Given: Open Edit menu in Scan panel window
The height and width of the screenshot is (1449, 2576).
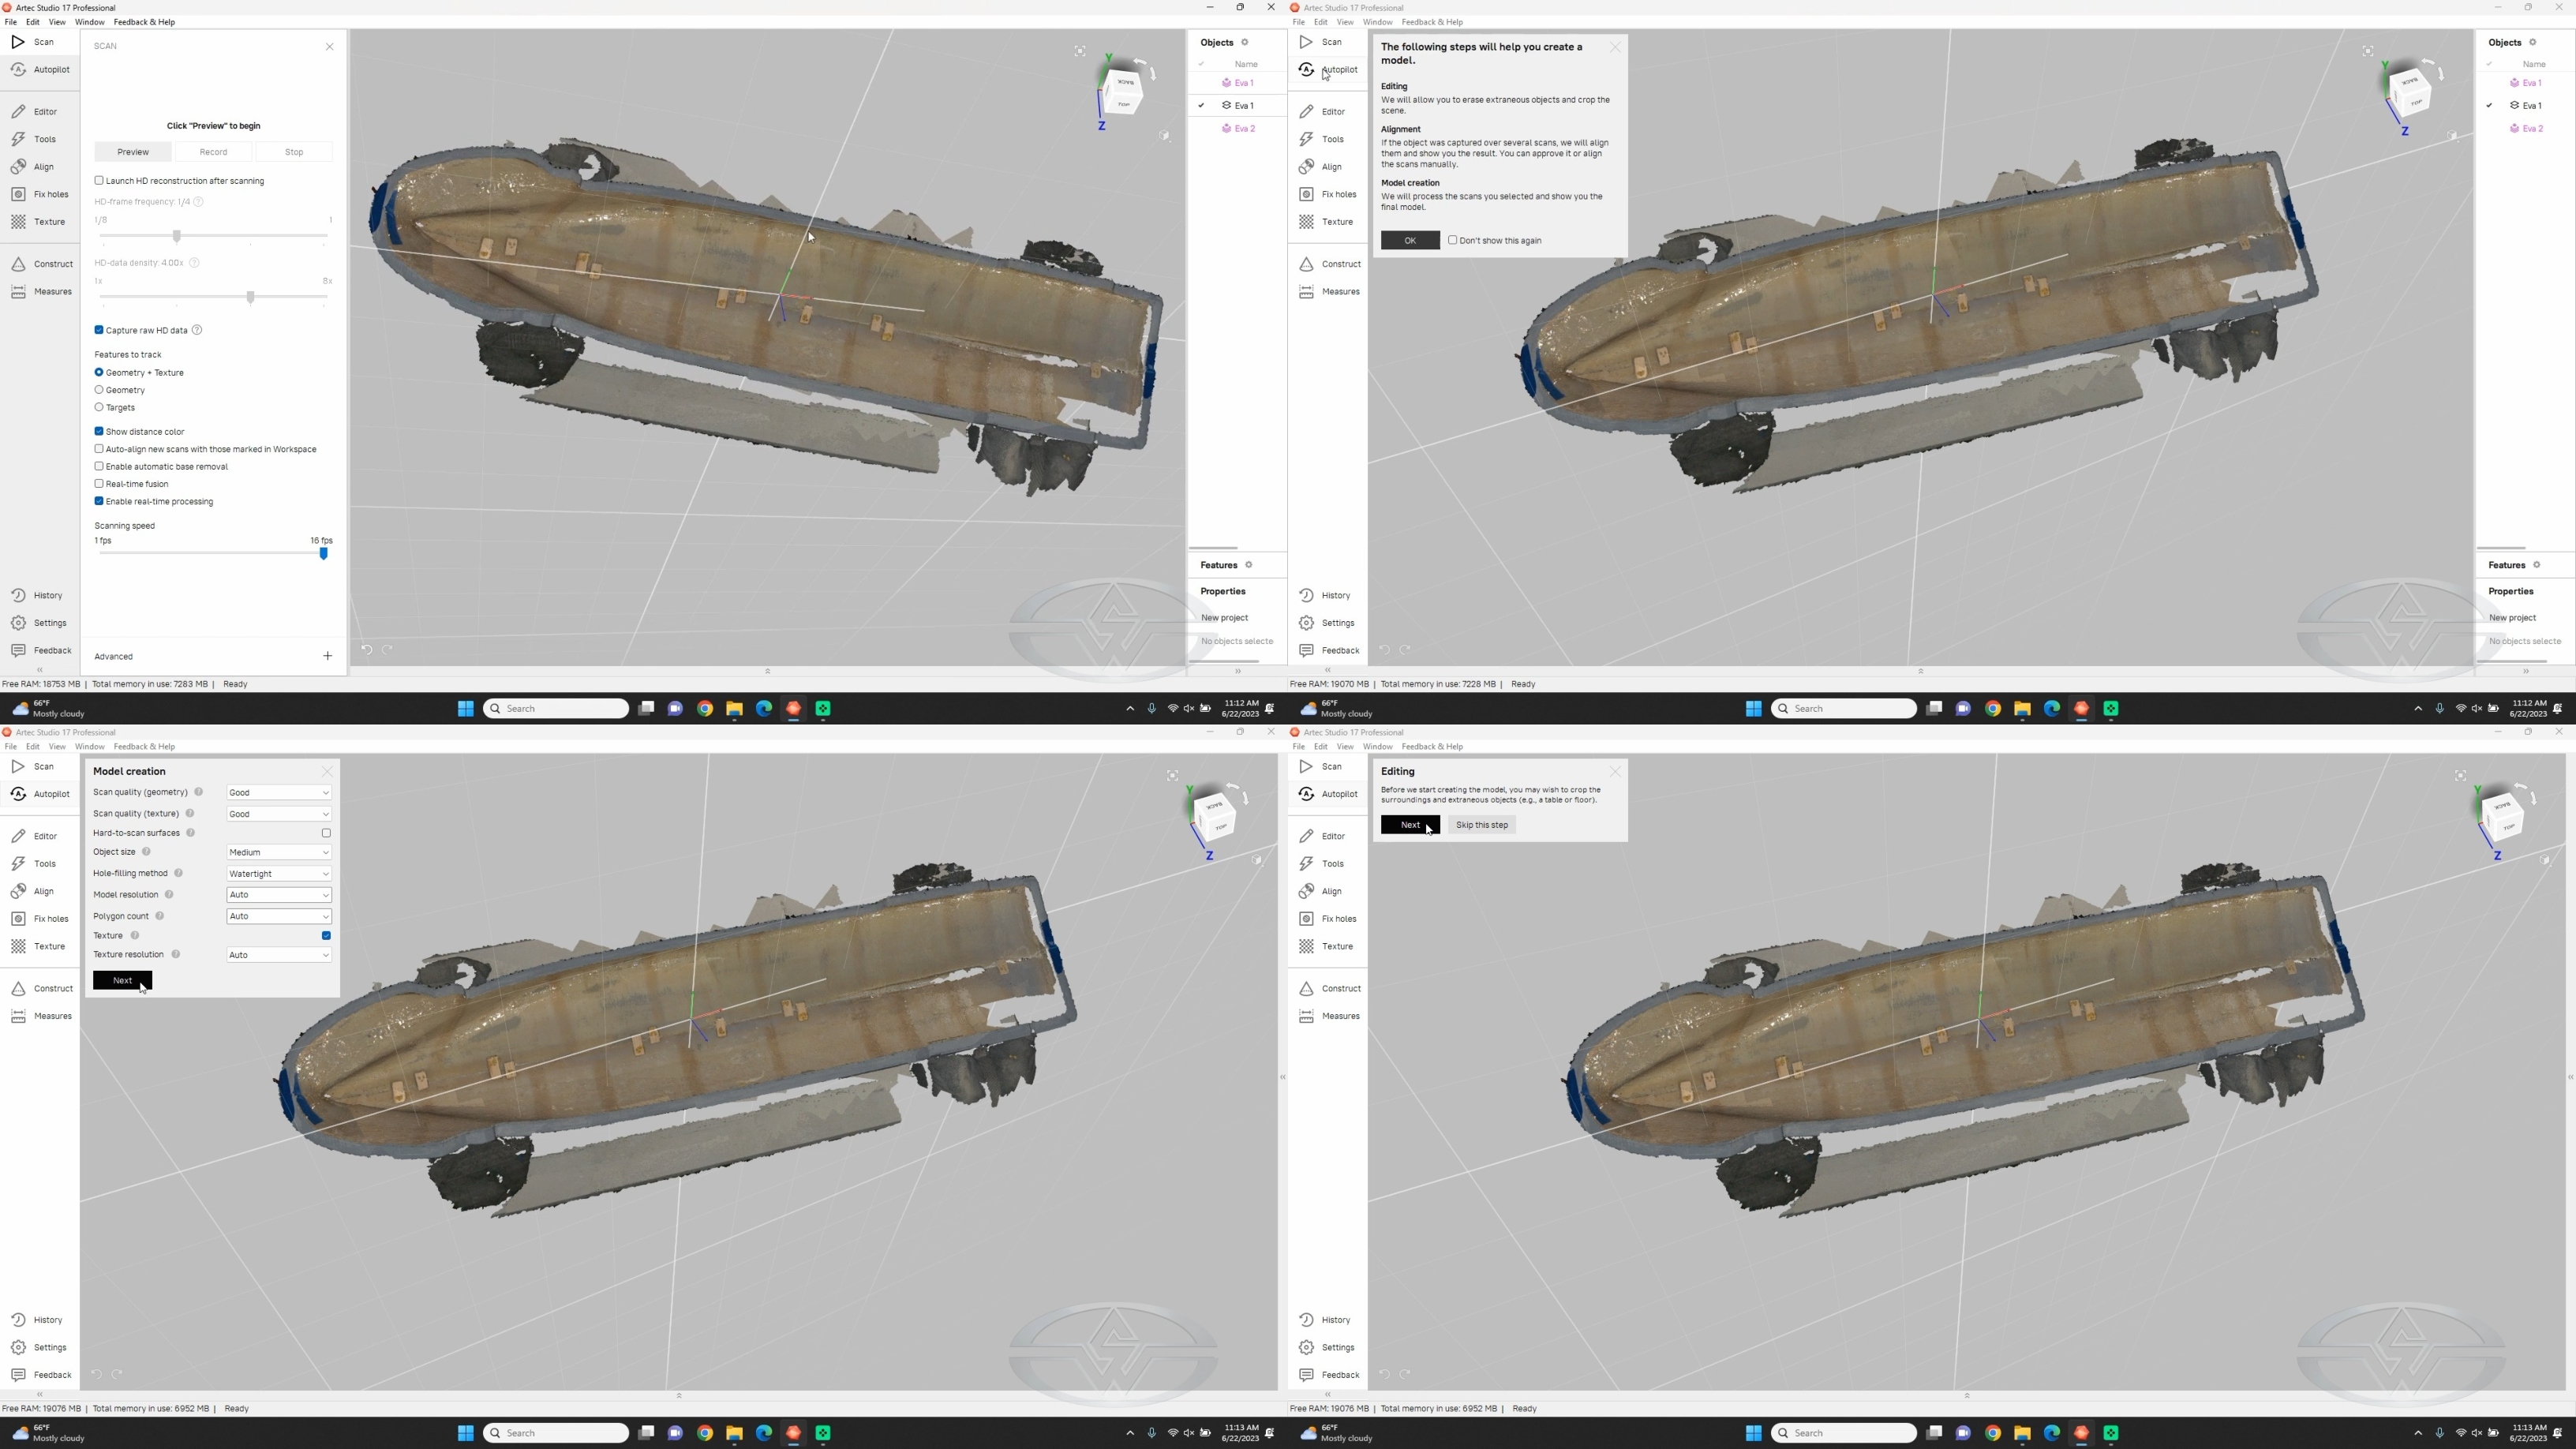Looking at the screenshot, I should [x=33, y=22].
